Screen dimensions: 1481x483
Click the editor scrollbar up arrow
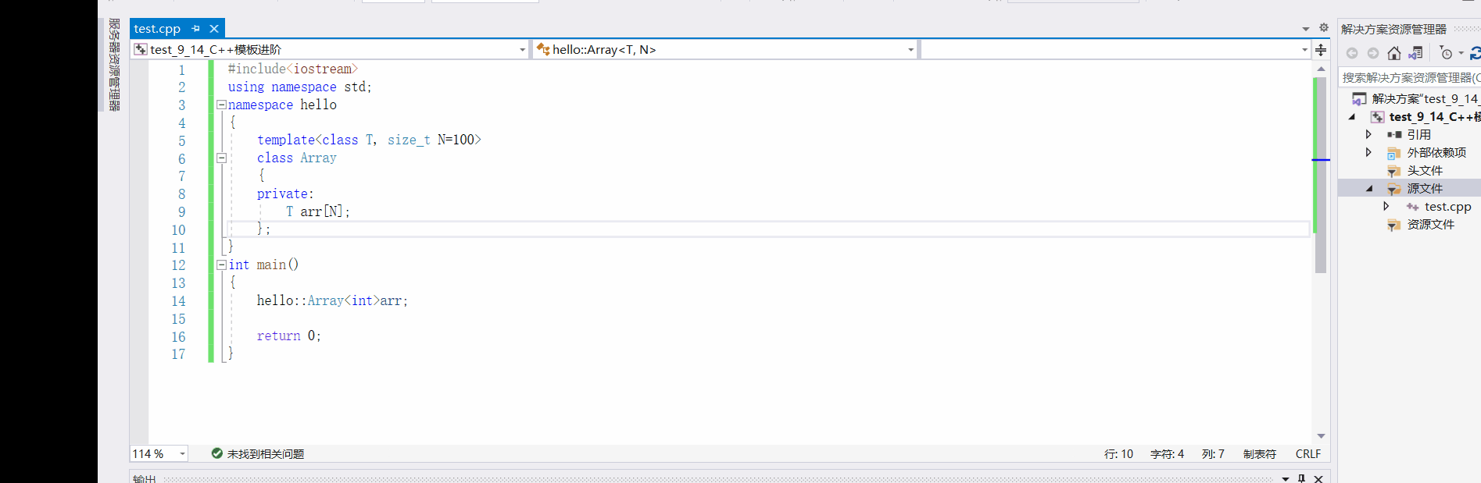[1321, 69]
